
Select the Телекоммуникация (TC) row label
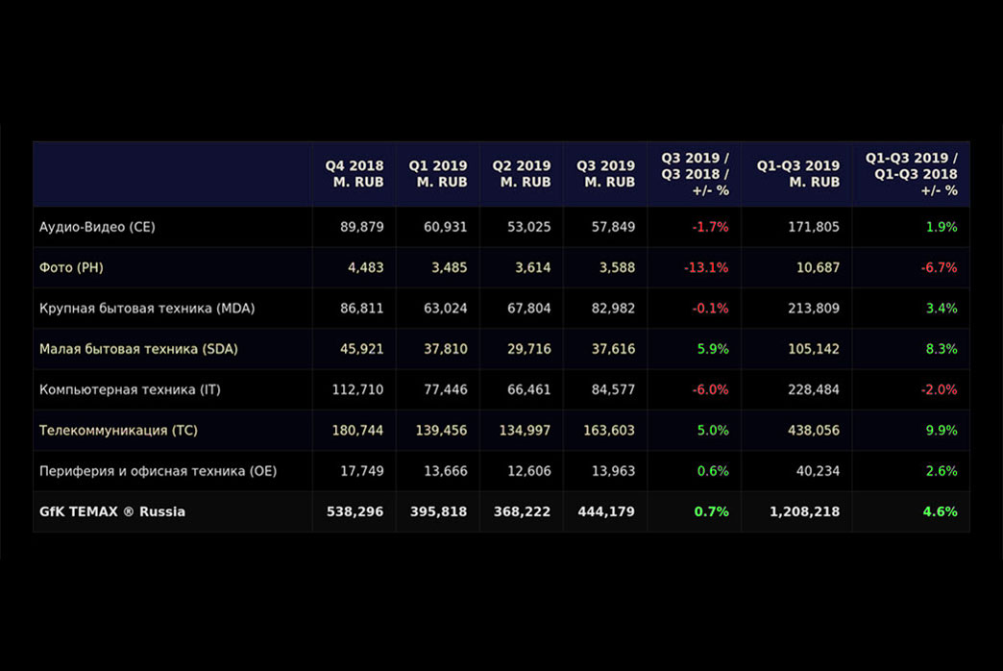tap(118, 431)
